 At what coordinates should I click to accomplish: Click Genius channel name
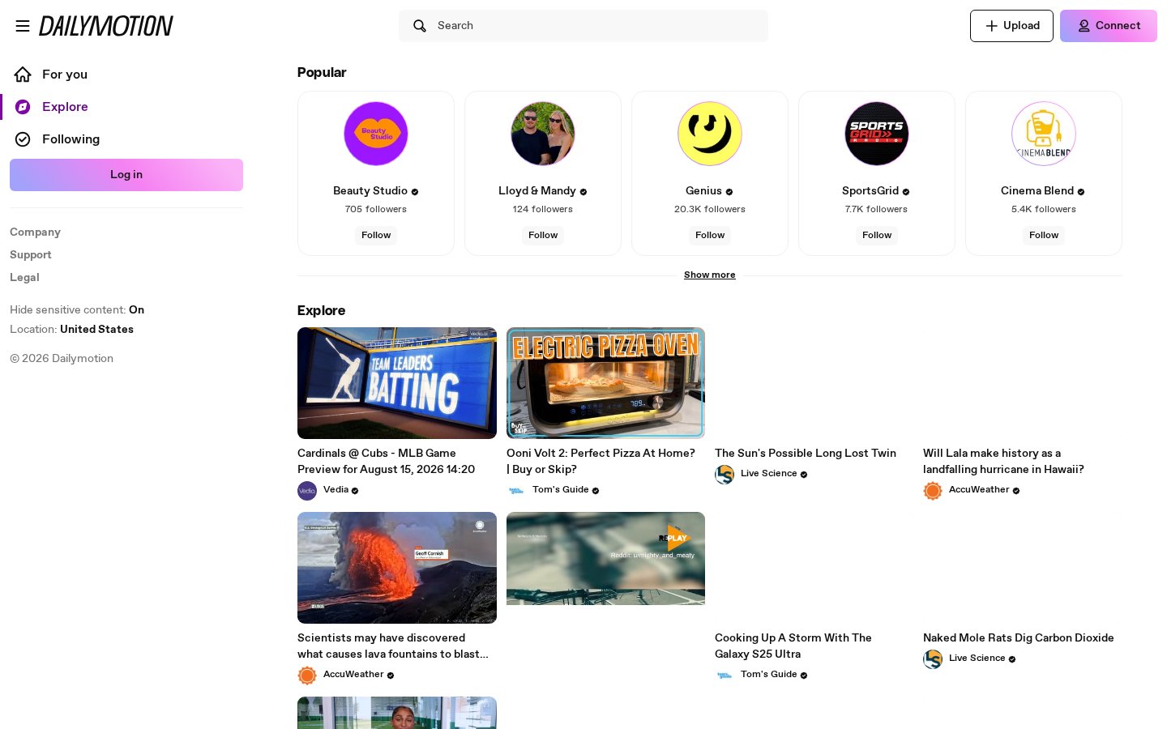coord(703,191)
